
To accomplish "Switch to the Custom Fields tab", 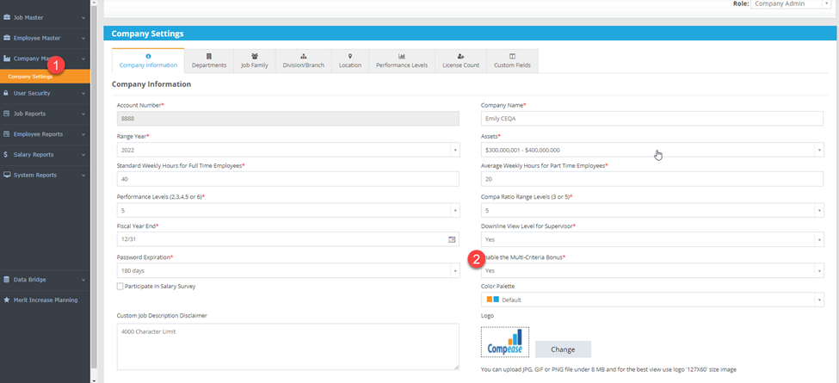I will [x=513, y=61].
